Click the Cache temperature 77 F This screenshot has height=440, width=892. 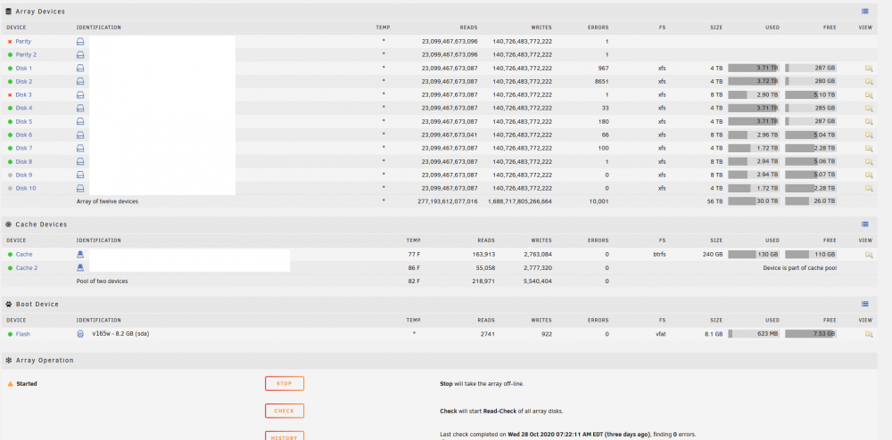(x=414, y=255)
